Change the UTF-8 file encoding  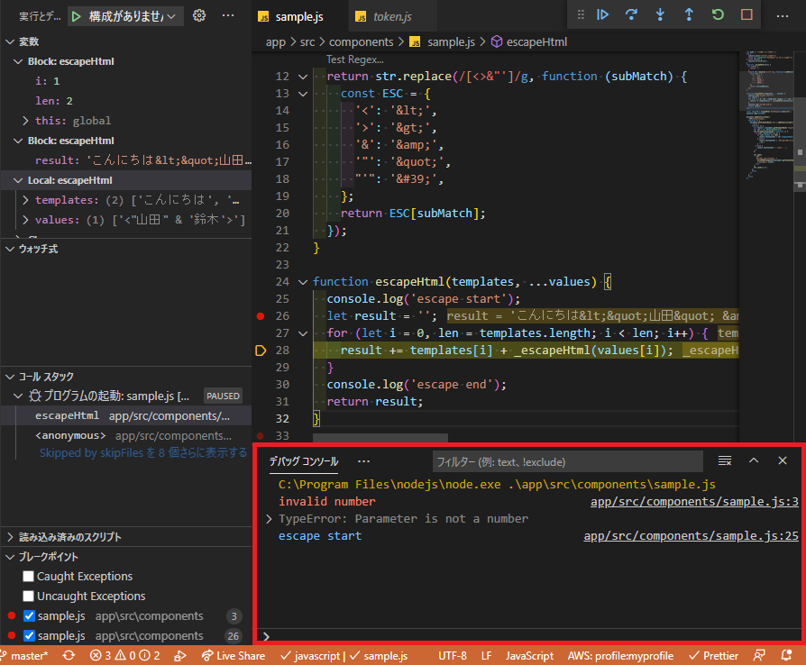point(453,656)
